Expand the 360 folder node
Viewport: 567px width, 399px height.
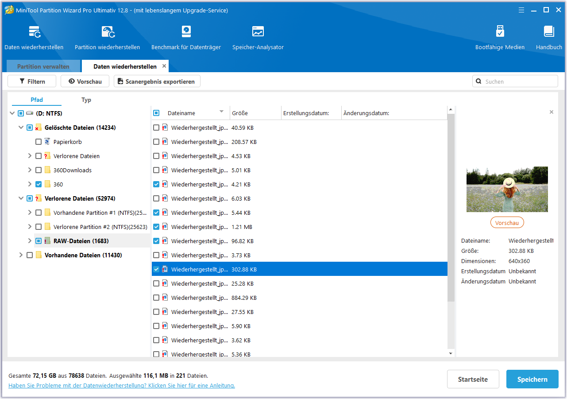coord(30,184)
